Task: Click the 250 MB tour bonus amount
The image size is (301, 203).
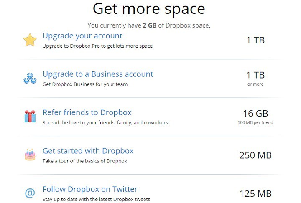Action: 255,155
